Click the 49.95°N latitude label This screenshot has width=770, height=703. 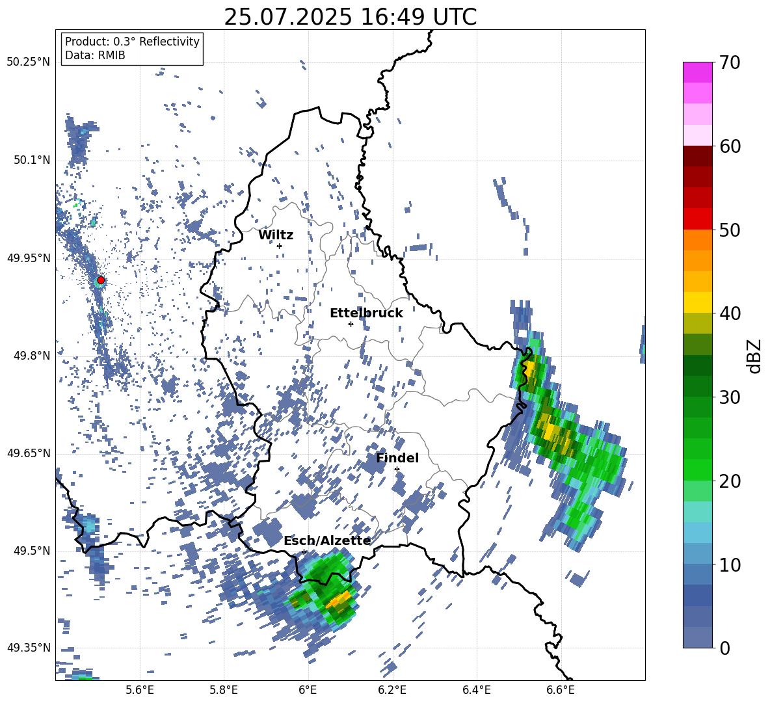(x=28, y=258)
